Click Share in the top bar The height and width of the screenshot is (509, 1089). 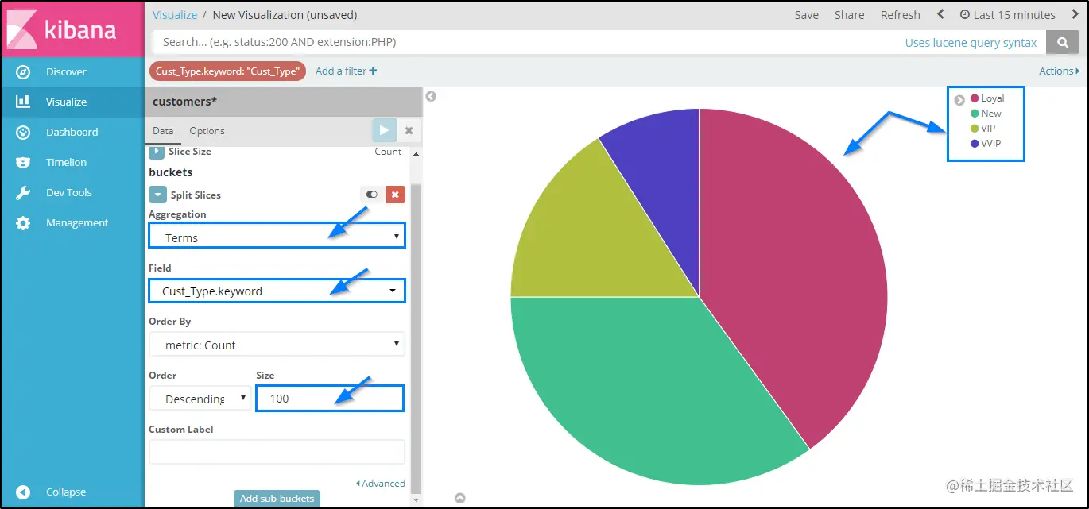click(x=849, y=14)
